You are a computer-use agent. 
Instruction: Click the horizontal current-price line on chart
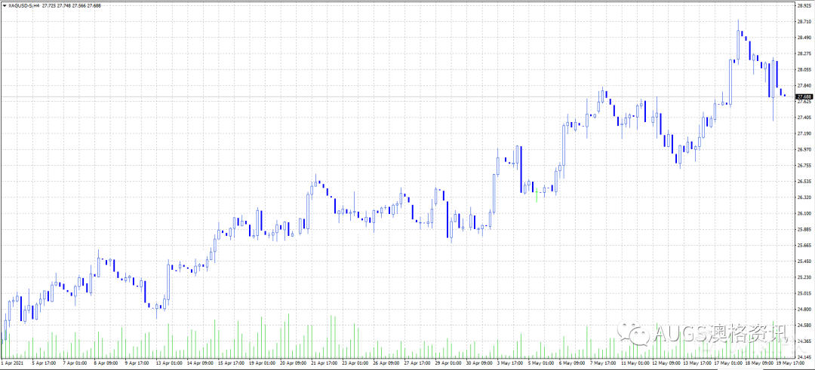click(377, 96)
